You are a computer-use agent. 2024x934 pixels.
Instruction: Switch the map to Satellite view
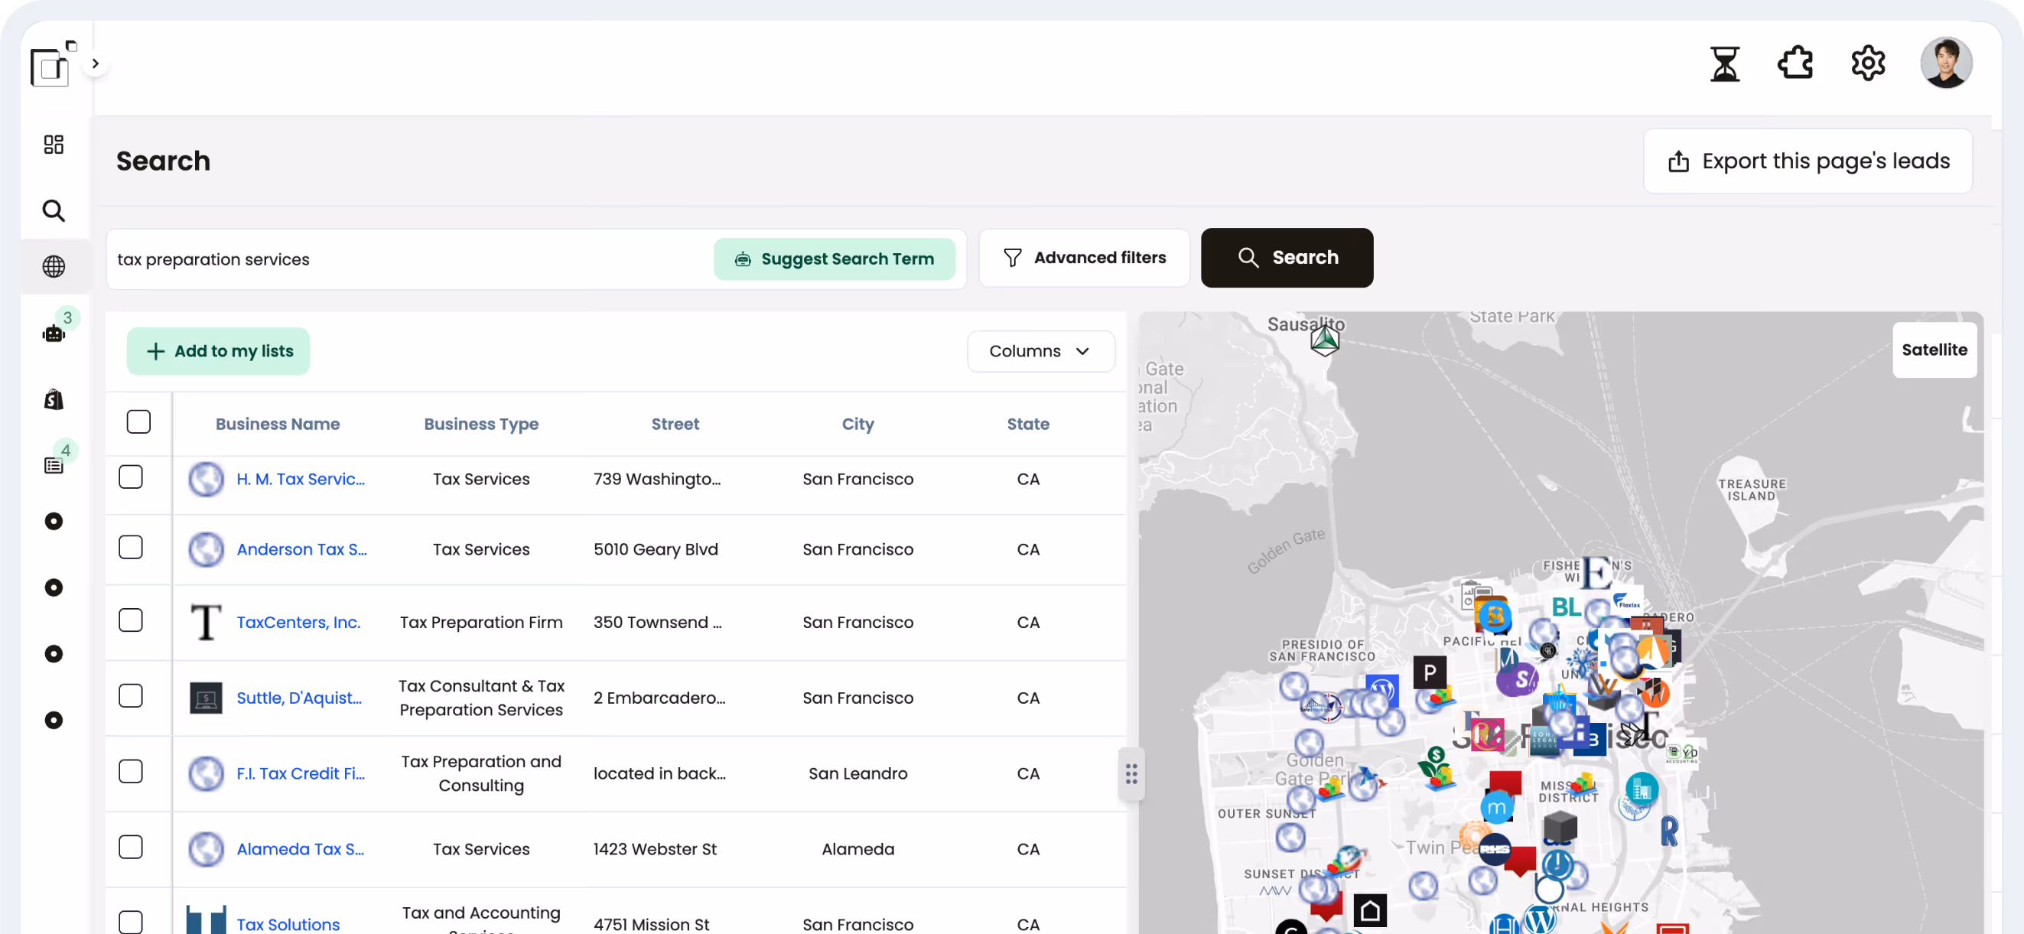click(1935, 350)
